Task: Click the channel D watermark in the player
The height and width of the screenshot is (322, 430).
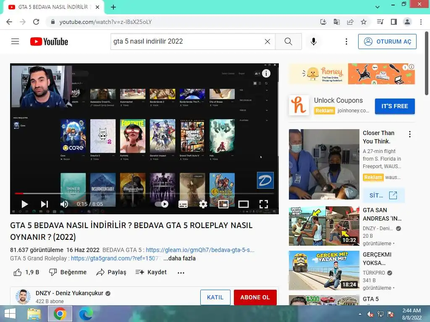Action: coord(265,180)
